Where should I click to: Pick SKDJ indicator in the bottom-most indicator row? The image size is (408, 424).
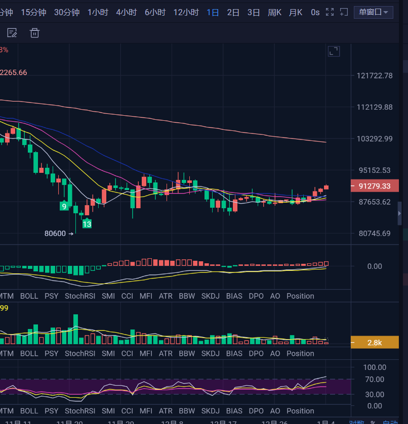click(x=210, y=411)
